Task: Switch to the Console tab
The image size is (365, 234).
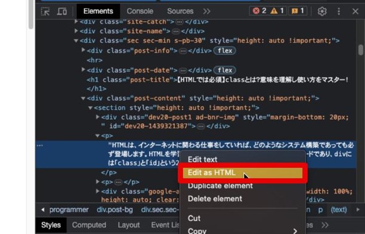Action: pos(140,11)
